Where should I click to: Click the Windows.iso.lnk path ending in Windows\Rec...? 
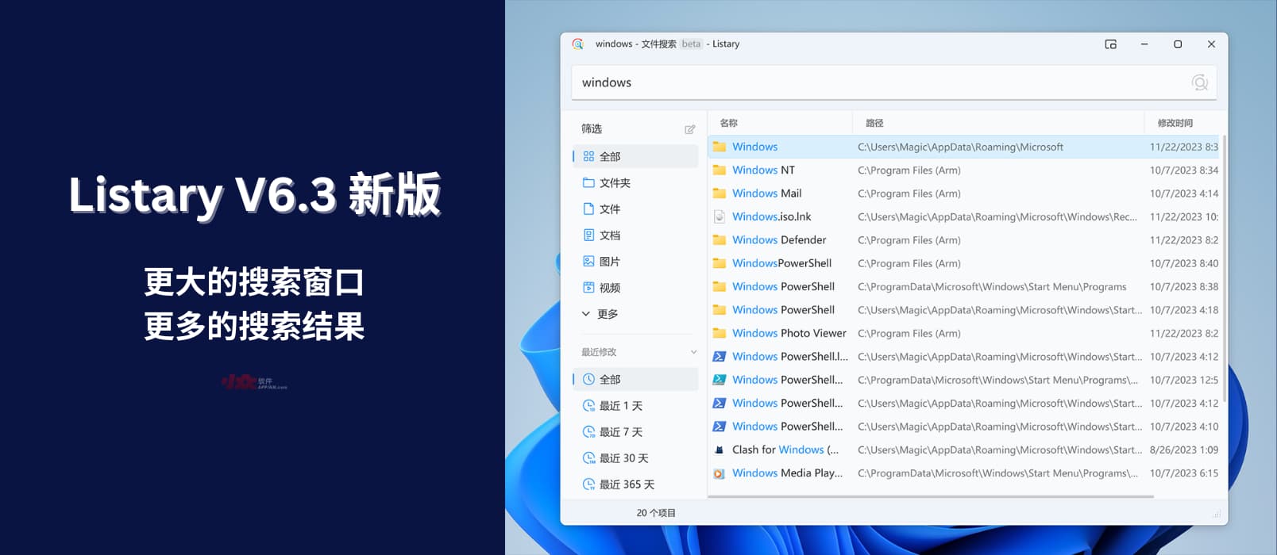click(x=997, y=216)
